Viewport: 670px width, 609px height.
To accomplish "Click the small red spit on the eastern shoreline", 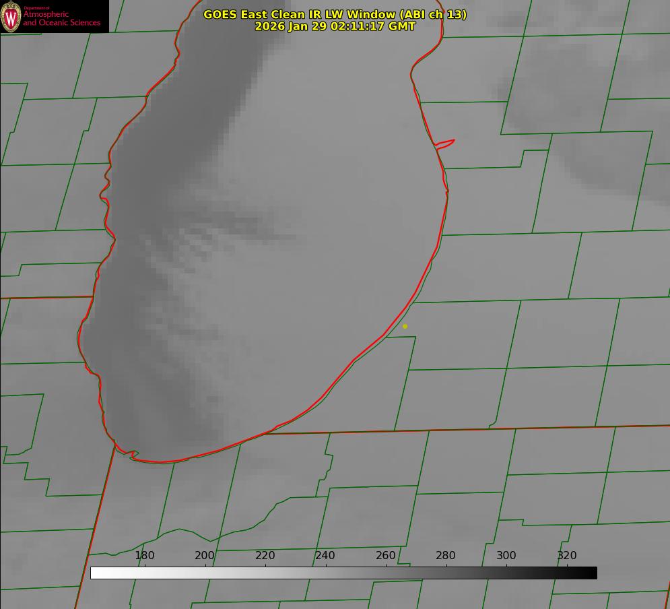I will (445, 143).
